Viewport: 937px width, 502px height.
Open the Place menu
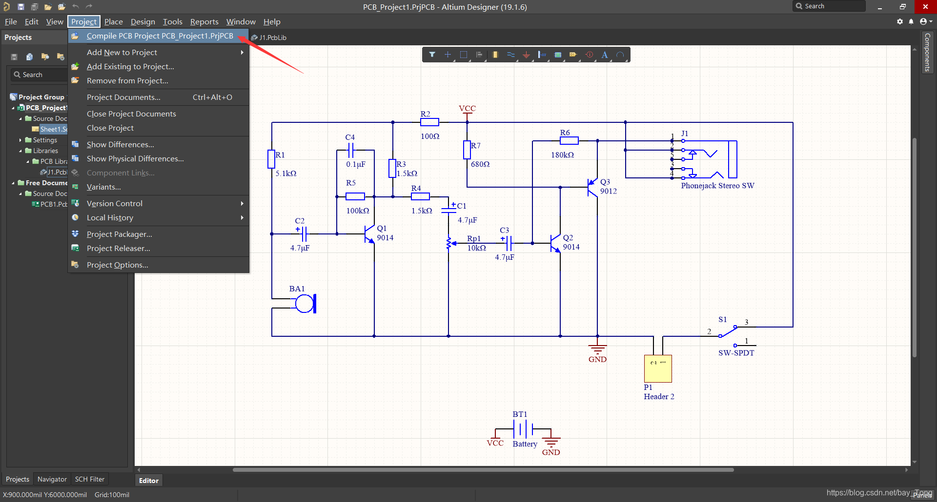click(113, 21)
